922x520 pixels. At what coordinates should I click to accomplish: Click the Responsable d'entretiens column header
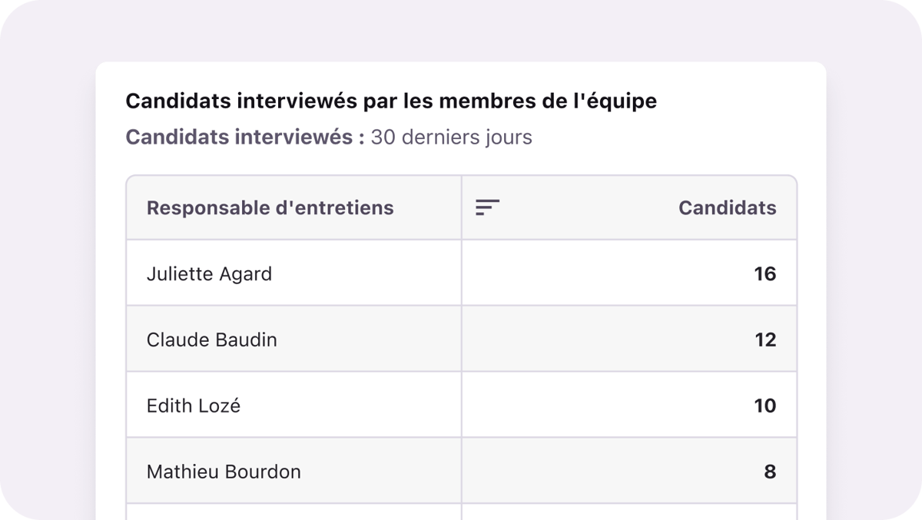[270, 207]
